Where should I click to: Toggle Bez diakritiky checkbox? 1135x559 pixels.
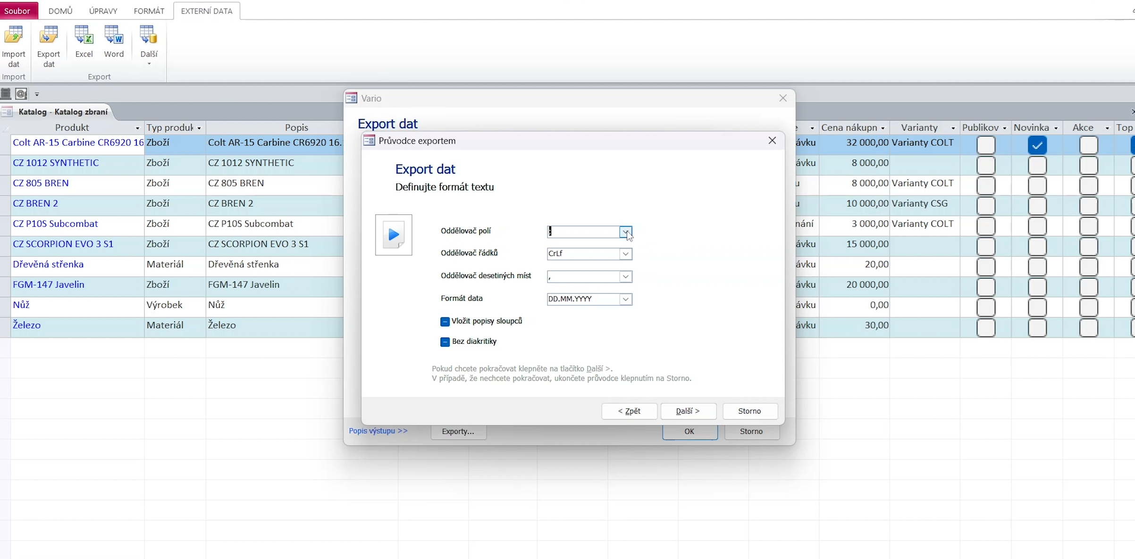[x=445, y=342]
